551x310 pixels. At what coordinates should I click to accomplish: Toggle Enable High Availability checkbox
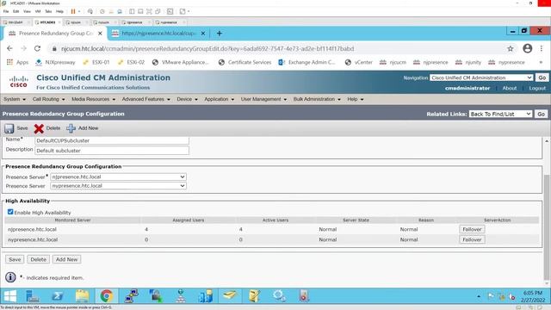(10, 212)
